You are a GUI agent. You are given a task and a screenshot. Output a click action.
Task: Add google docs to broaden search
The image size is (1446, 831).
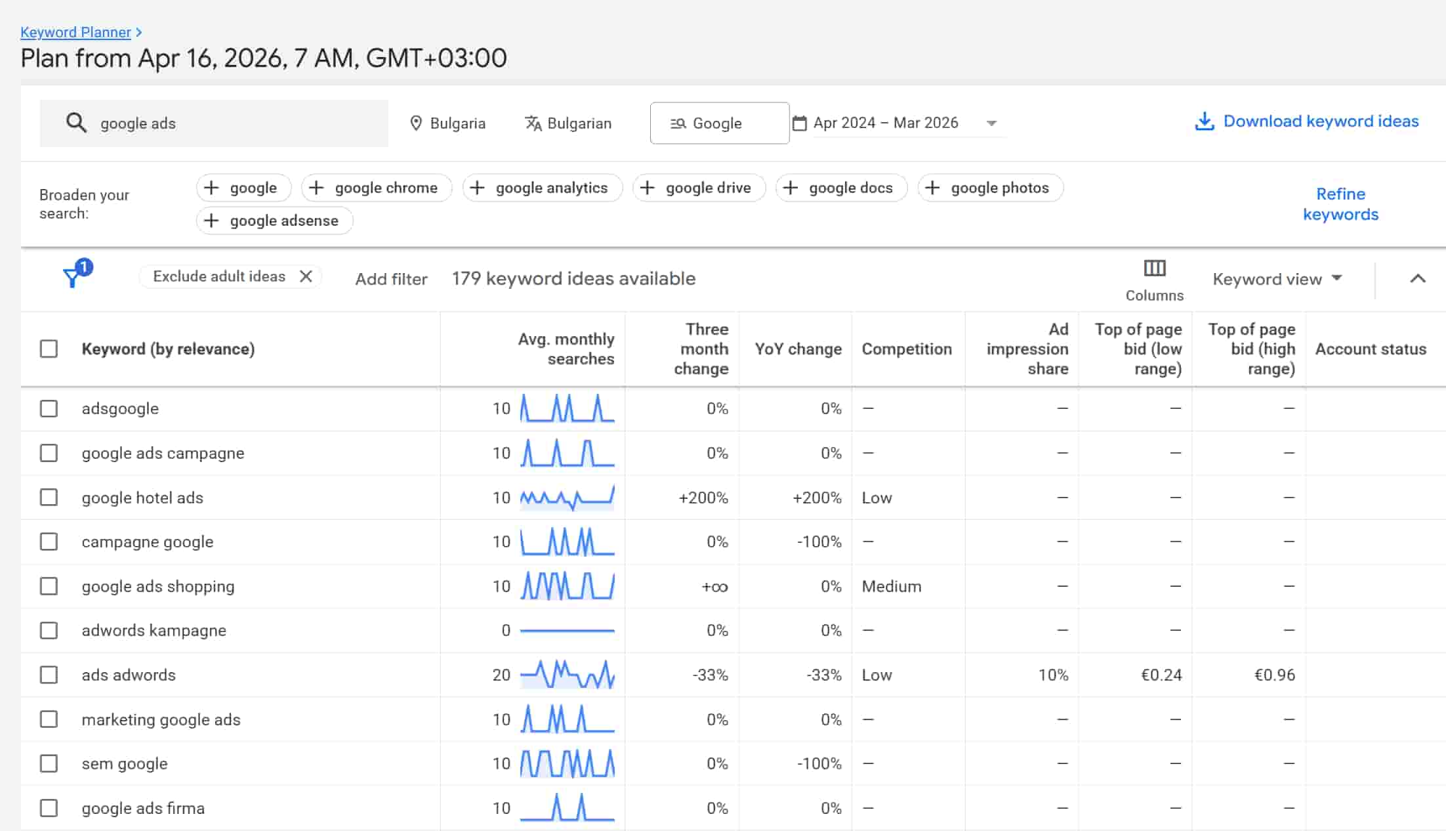coord(842,188)
